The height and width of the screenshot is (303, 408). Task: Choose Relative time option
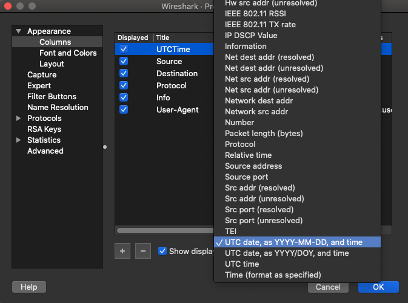[x=297, y=155]
